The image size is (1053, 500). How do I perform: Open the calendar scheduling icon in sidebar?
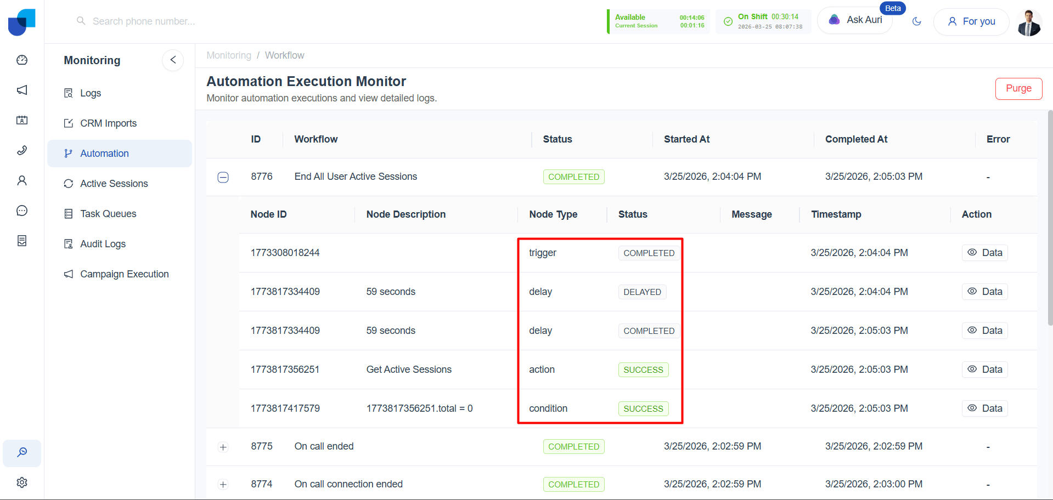pos(22,120)
